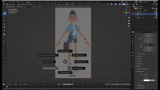Open the Tool properties tab icon
This screenshot has height=90, width=160.
coord(133,35)
